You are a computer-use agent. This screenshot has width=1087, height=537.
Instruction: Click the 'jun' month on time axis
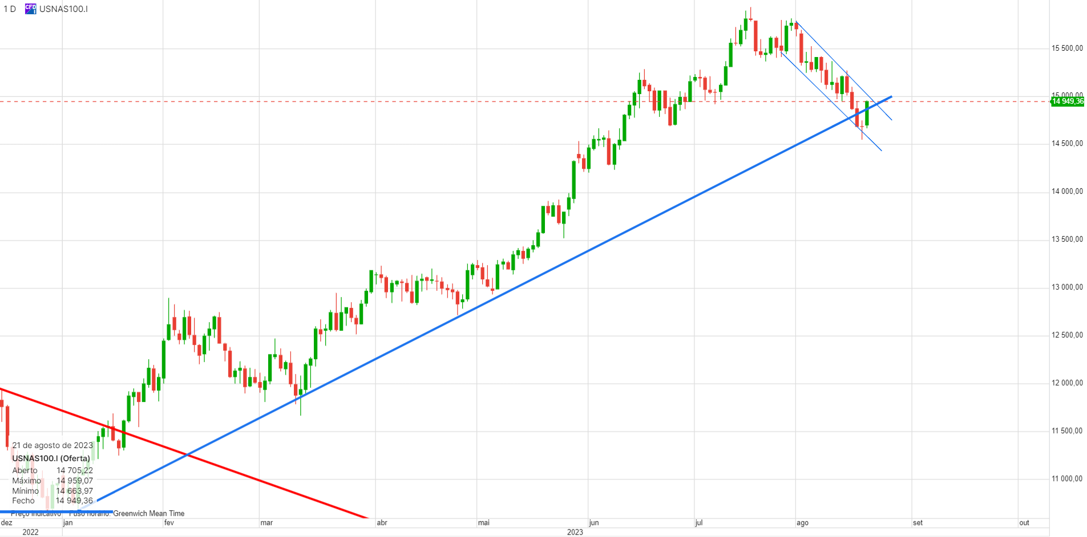click(x=594, y=523)
